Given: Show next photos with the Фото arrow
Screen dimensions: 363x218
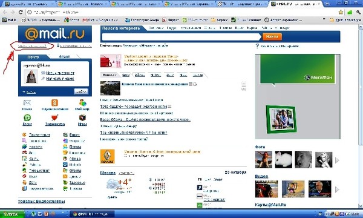Looking at the screenshot, I should pos(337,160).
